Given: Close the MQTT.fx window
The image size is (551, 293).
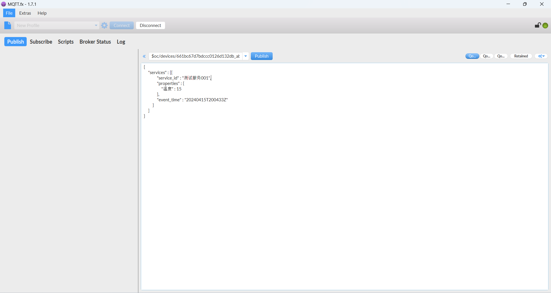Looking at the screenshot, I should (542, 4).
